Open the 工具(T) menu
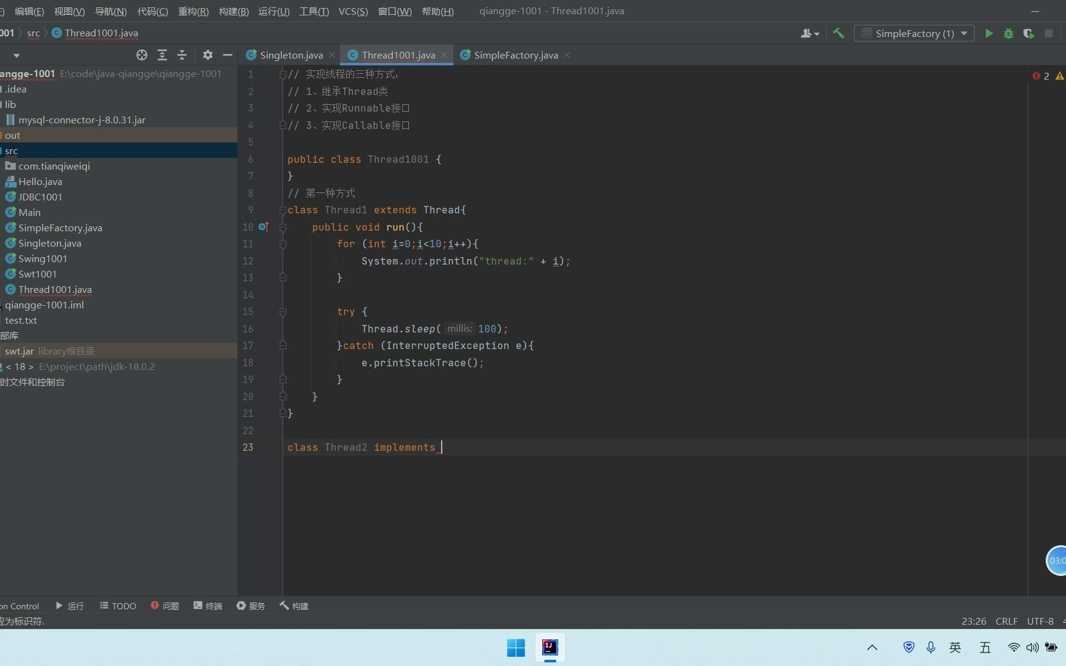1066x666 pixels. tap(314, 11)
